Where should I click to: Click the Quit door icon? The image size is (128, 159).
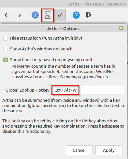tap(88, 15)
